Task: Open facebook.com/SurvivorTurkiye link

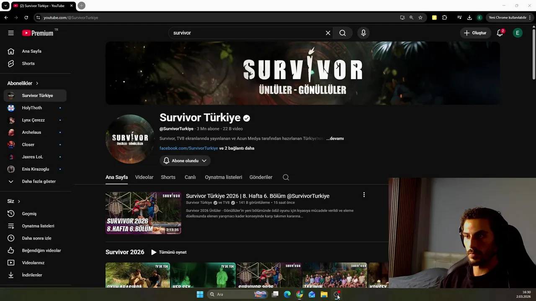Action: (x=189, y=148)
